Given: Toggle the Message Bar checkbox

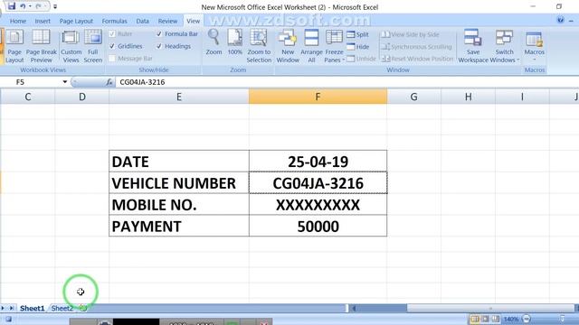Looking at the screenshot, I should click(112, 58).
